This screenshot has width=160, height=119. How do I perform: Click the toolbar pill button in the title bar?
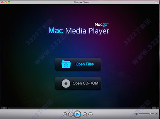(156, 2)
